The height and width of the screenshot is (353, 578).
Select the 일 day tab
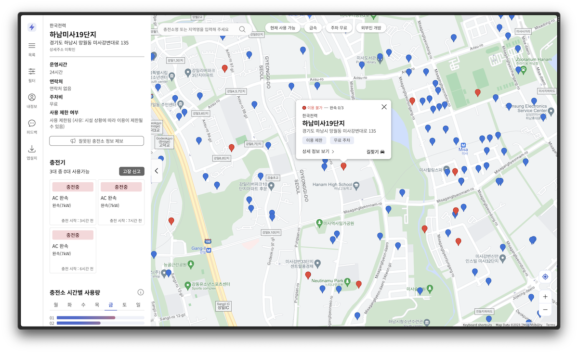click(138, 305)
